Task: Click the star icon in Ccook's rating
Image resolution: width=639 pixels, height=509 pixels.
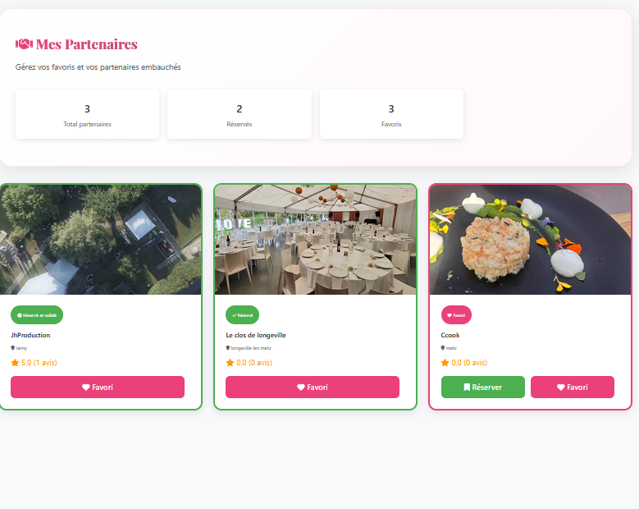Action: 445,362
